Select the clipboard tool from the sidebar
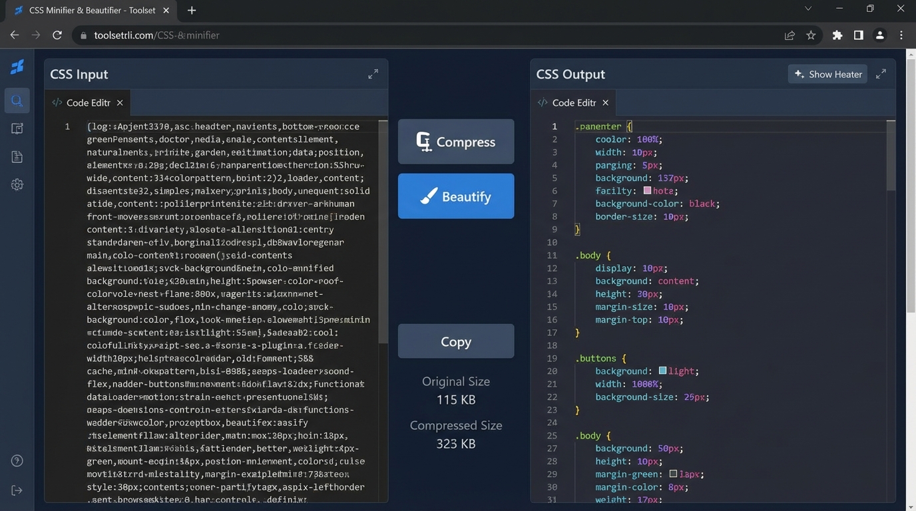Viewport: 916px width, 511px height. pos(17,128)
